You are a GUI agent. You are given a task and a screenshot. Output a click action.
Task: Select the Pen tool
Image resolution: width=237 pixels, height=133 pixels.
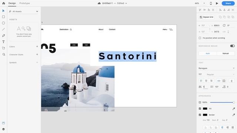pyautogui.click(x=3, y=35)
